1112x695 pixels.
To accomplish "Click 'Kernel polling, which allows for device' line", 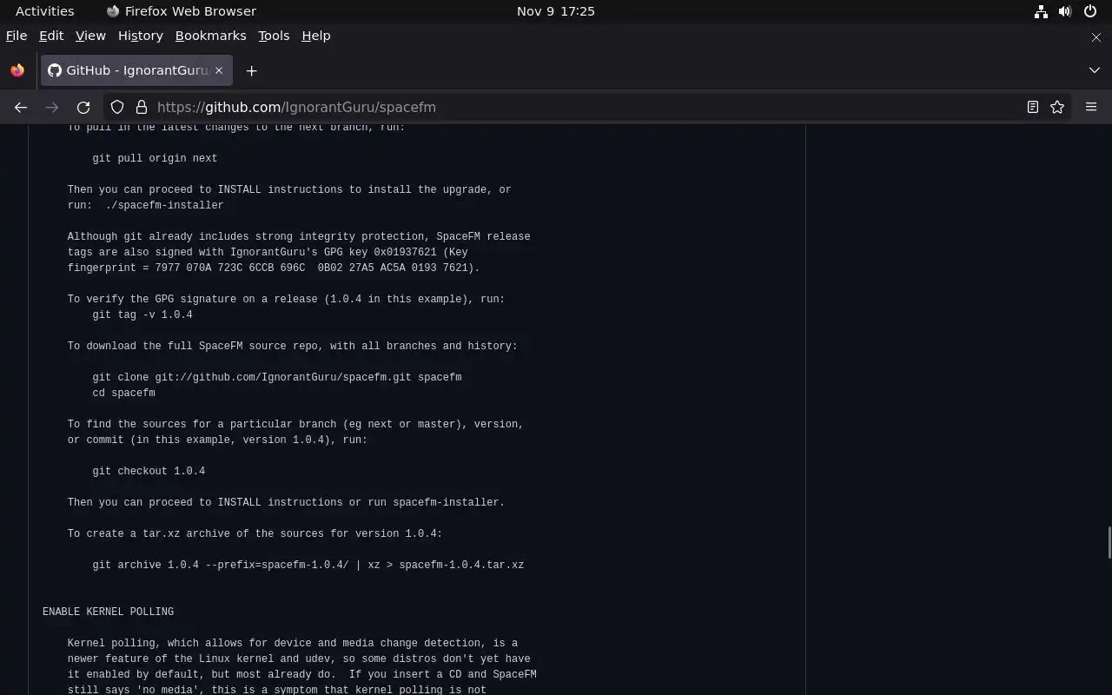I will [x=293, y=643].
